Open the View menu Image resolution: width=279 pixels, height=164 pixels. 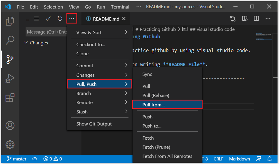(x=74, y=7)
